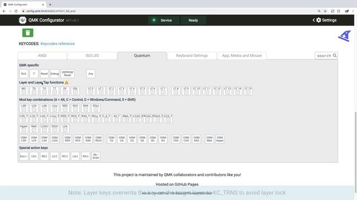The width and height of the screenshot is (357, 200).
Task: Pick the MO layer key
Action: click(x=23, y=91)
